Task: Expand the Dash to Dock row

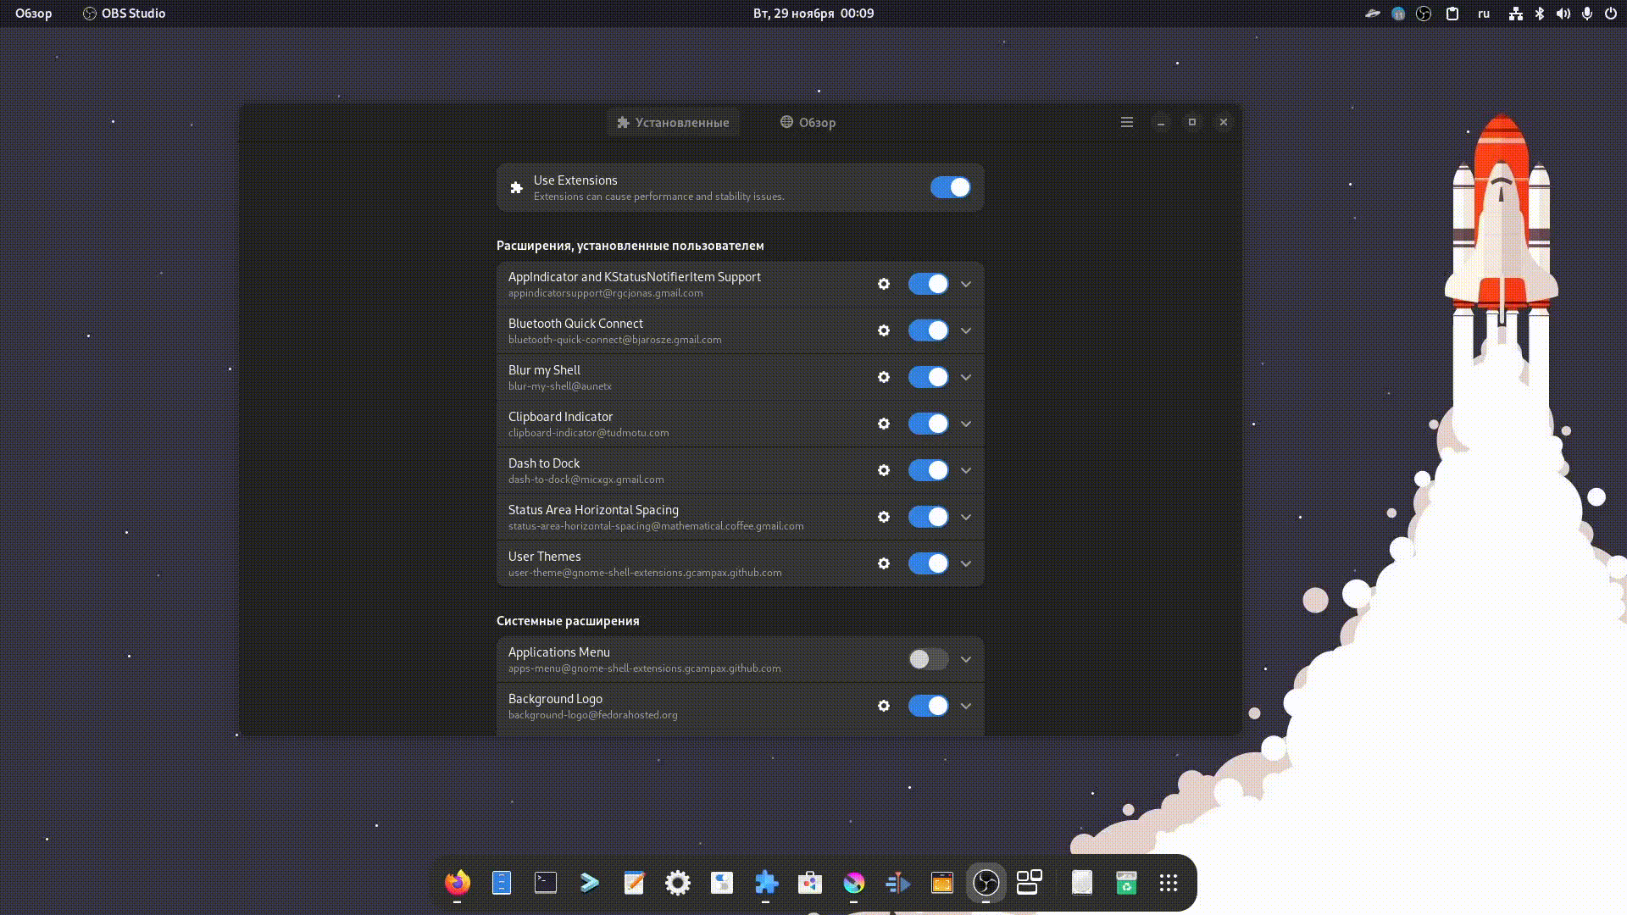Action: 966,470
